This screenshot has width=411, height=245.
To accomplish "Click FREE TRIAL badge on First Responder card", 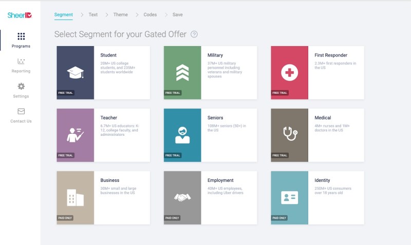I will click(279, 93).
